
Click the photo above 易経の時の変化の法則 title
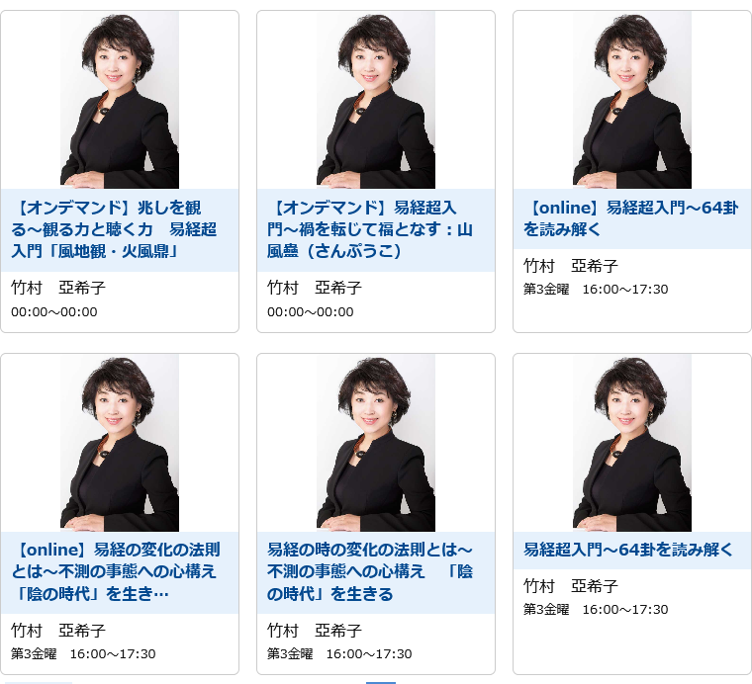pos(376,443)
